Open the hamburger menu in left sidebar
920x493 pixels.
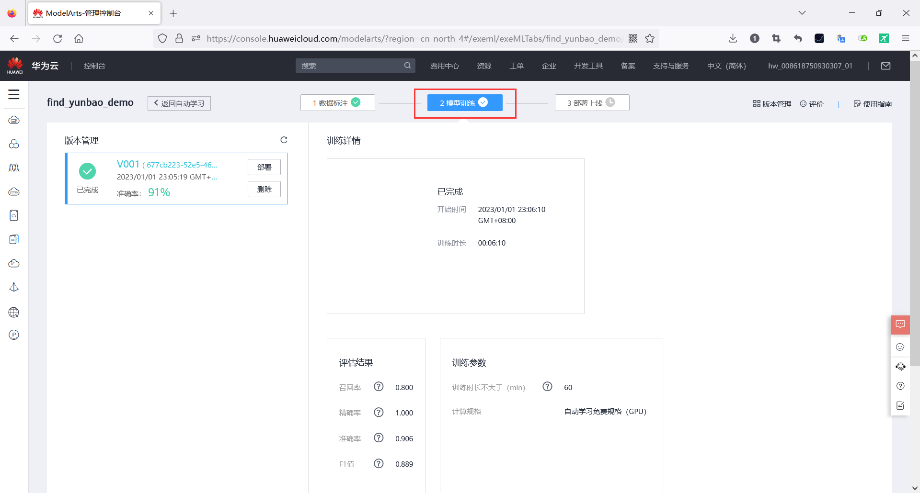[x=14, y=94]
